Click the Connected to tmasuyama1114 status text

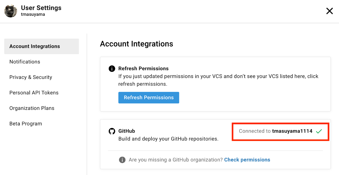[x=276, y=131]
